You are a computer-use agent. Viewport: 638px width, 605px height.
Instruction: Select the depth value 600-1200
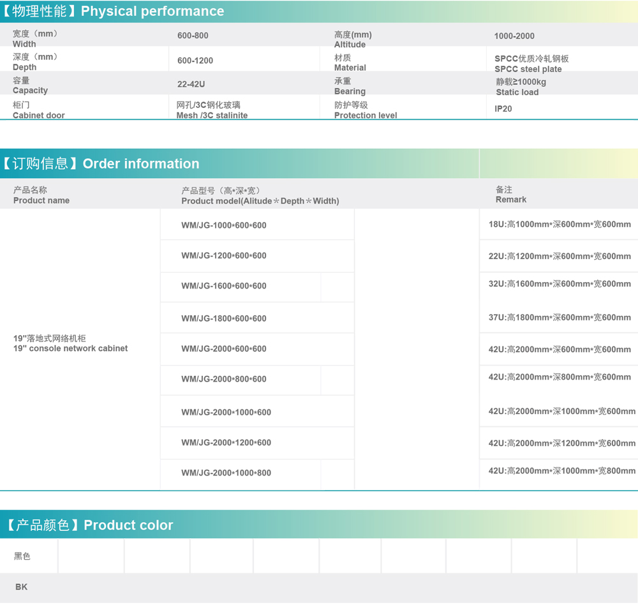tap(195, 61)
